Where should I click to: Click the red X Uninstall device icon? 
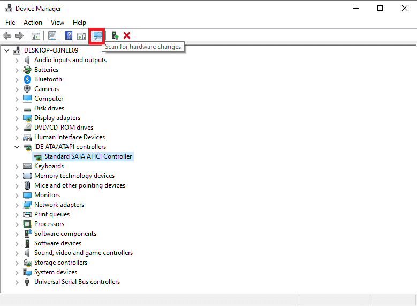127,35
